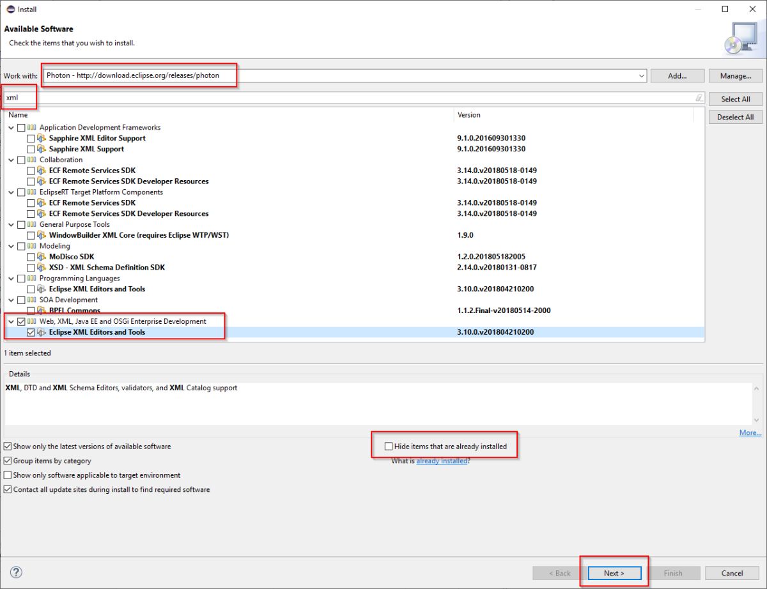The height and width of the screenshot is (589, 767).
Task: Select the MoDisco version 1.2.0.201805182005 text
Action: [491, 257]
